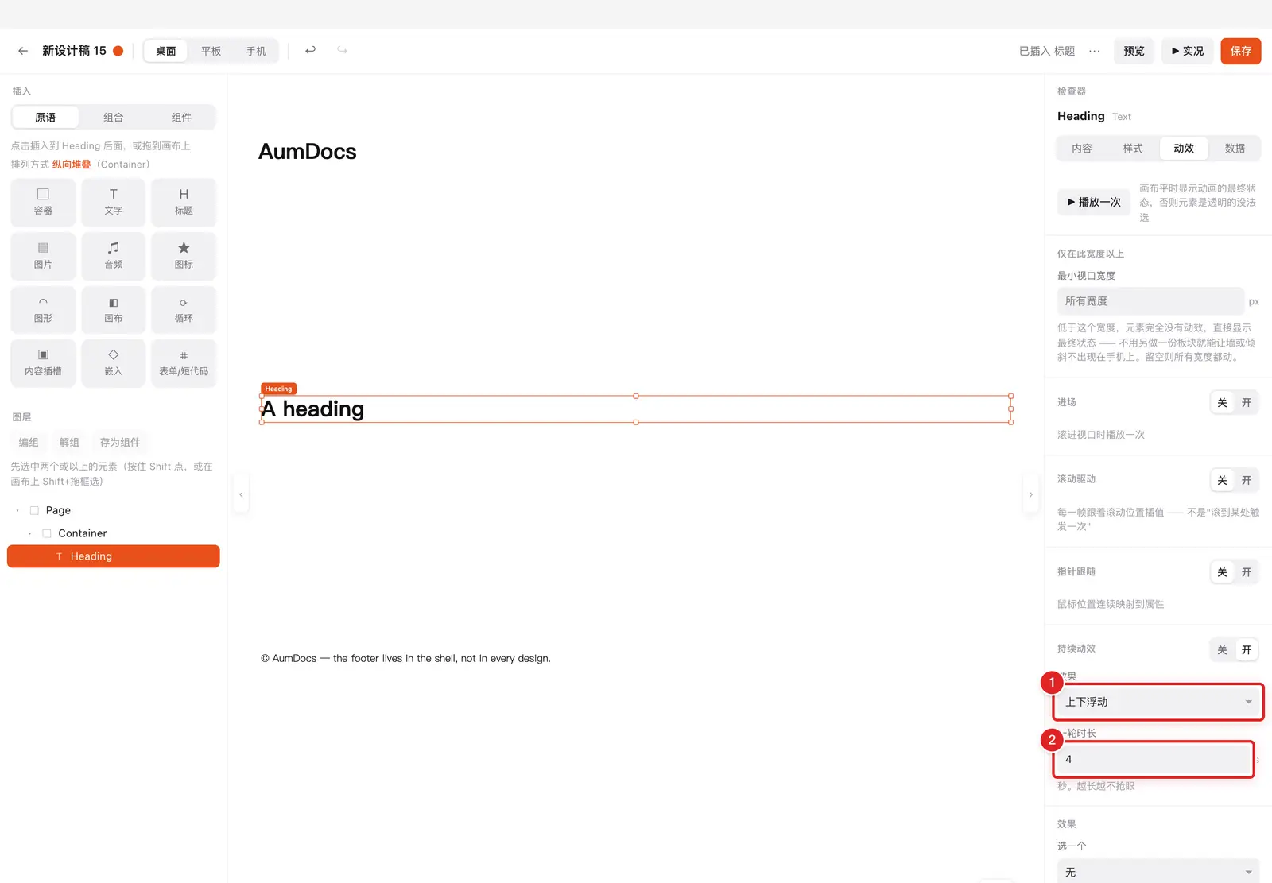Insert a 容器 container primitive
The height and width of the screenshot is (883, 1272).
[x=43, y=202]
